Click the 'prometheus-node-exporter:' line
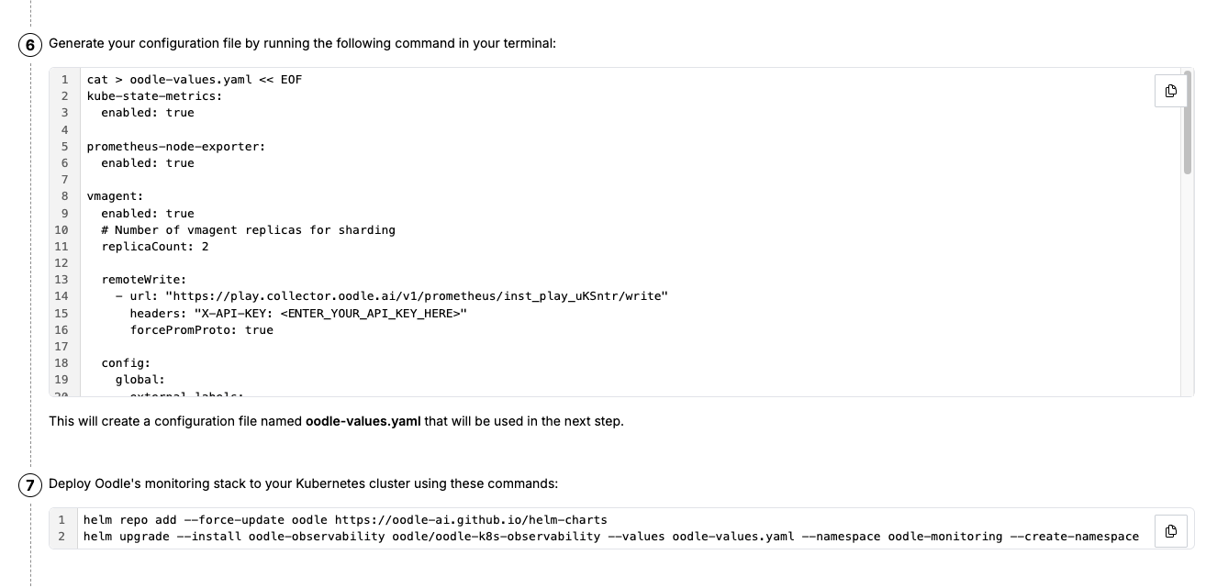 (x=176, y=147)
